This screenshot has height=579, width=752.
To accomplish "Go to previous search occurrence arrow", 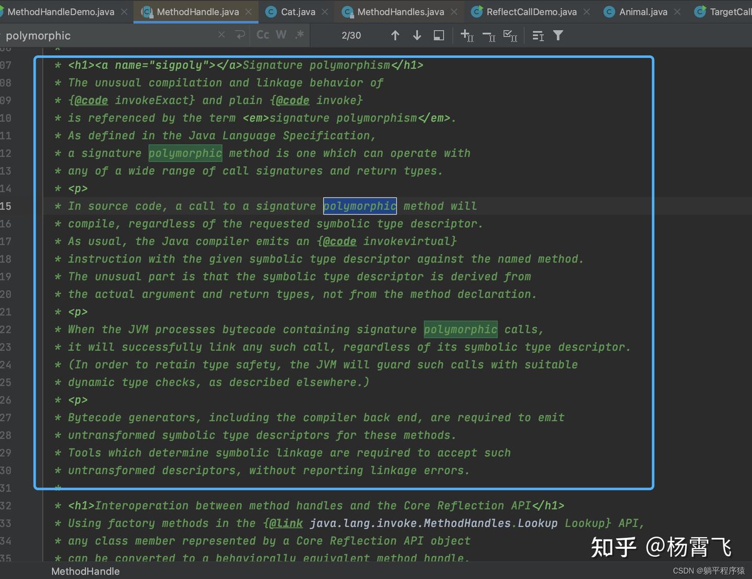I will (395, 36).
